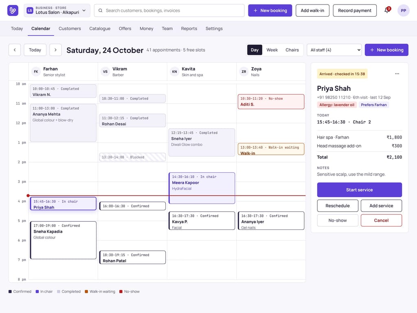
Task: Click the 'Prefers Farhan' tag
Action: pyautogui.click(x=374, y=105)
